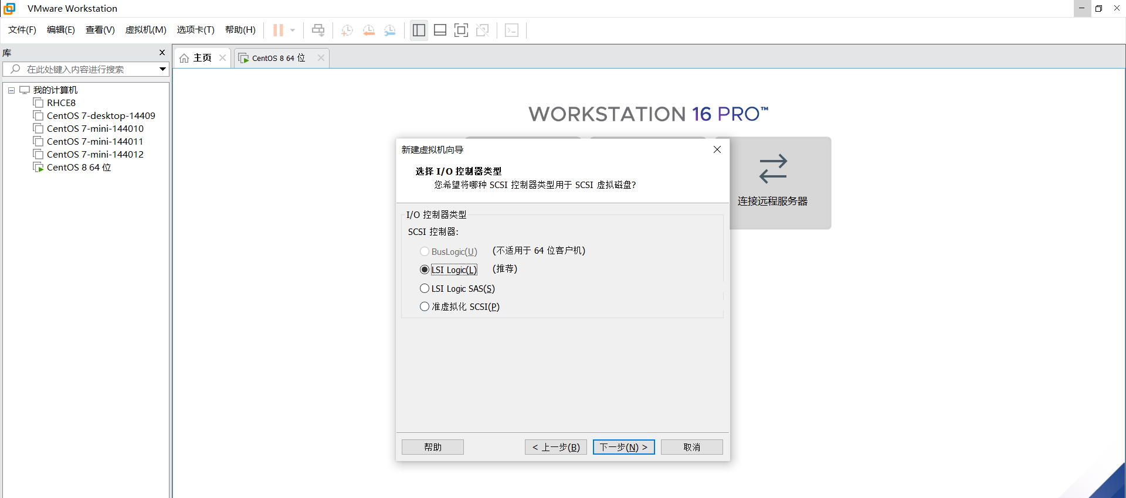Select RHCE8 virtual machine
Image resolution: width=1126 pixels, height=498 pixels.
61,103
